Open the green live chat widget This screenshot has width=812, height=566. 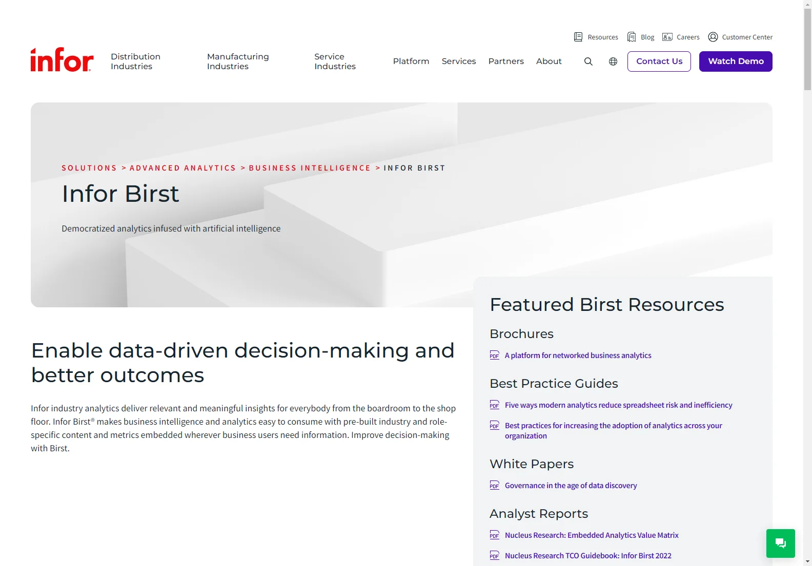pyautogui.click(x=781, y=543)
